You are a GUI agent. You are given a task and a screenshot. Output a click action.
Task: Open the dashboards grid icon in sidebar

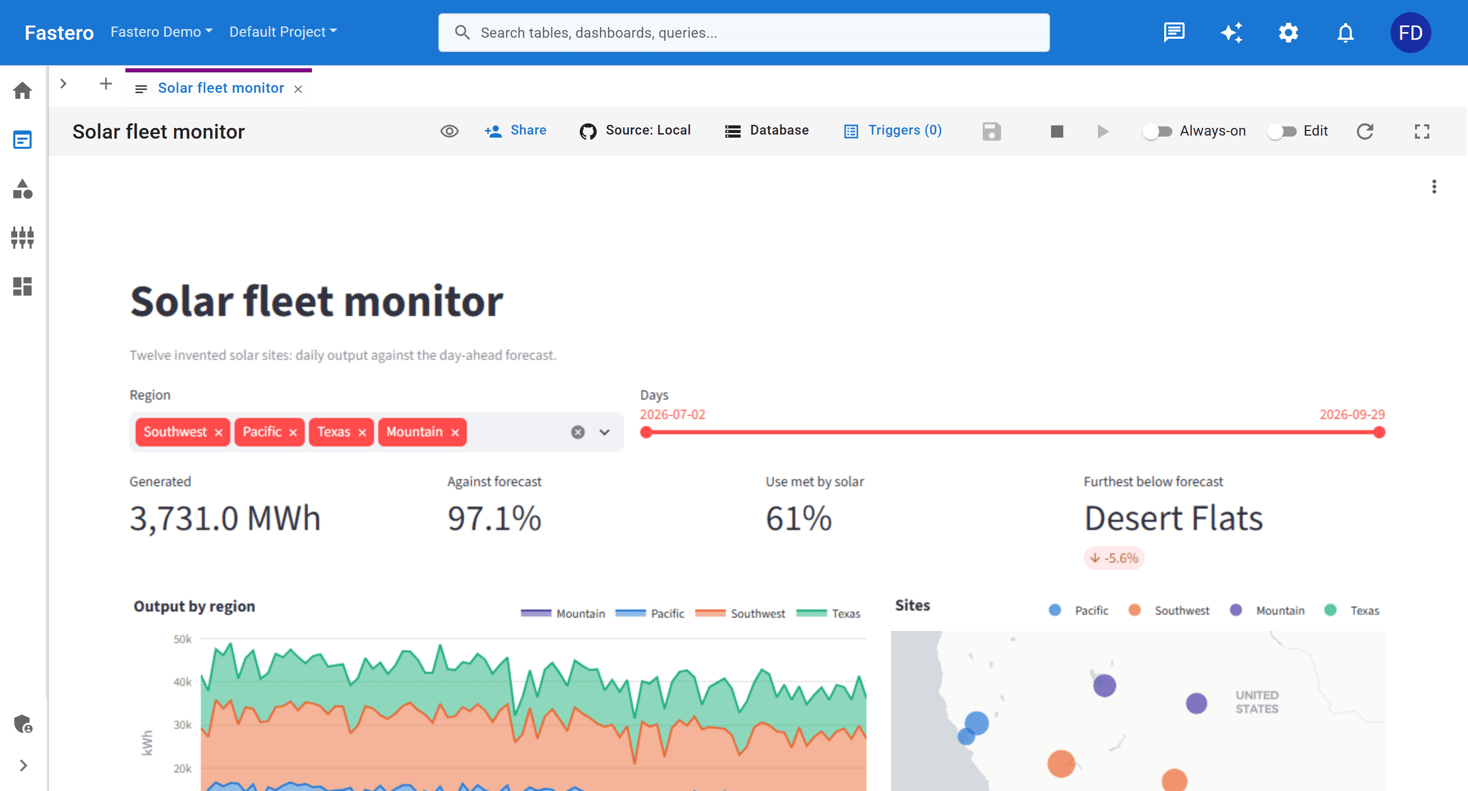(x=22, y=286)
